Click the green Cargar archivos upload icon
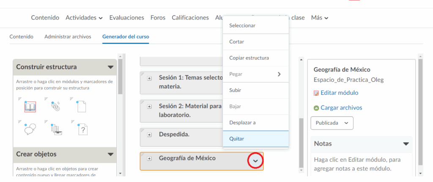 [x=316, y=108]
